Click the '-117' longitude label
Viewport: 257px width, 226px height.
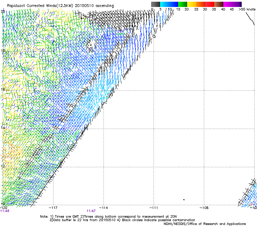pos(53,208)
